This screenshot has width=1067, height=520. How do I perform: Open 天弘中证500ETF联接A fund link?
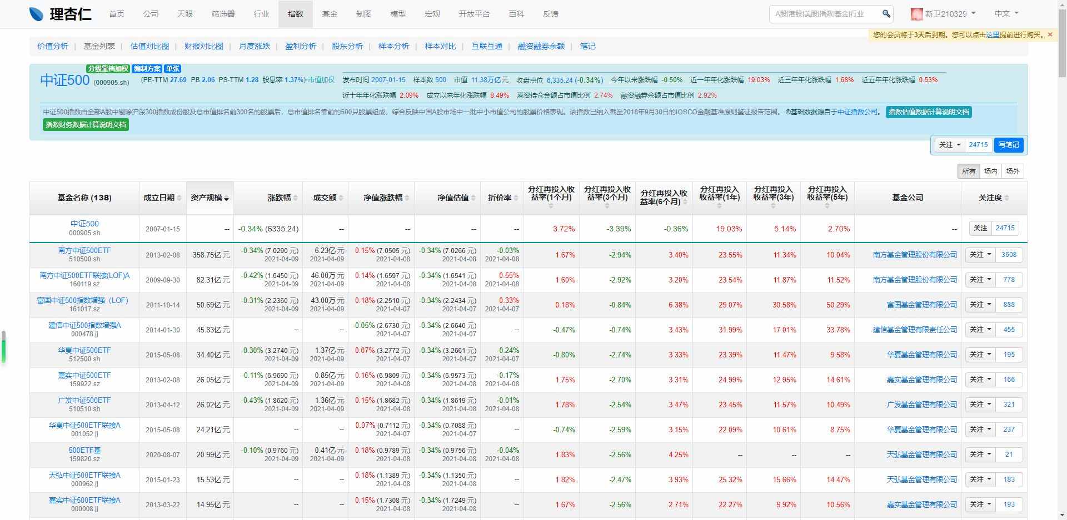pos(84,475)
